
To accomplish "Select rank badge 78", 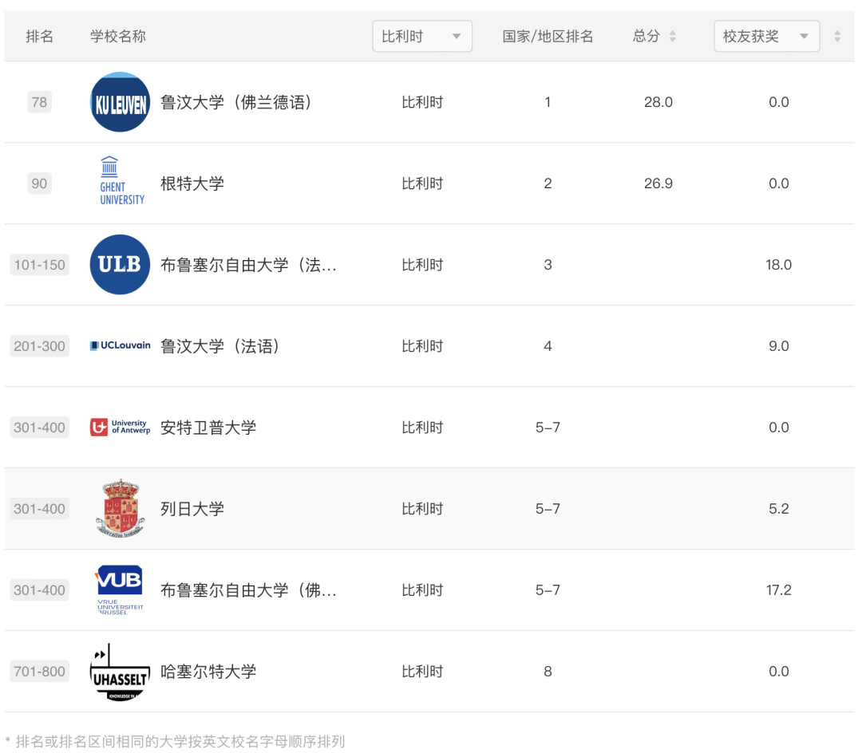I will (40, 102).
